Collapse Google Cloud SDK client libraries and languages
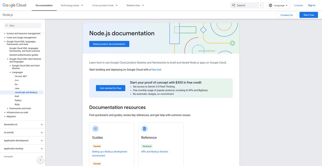 coord(8,59)
